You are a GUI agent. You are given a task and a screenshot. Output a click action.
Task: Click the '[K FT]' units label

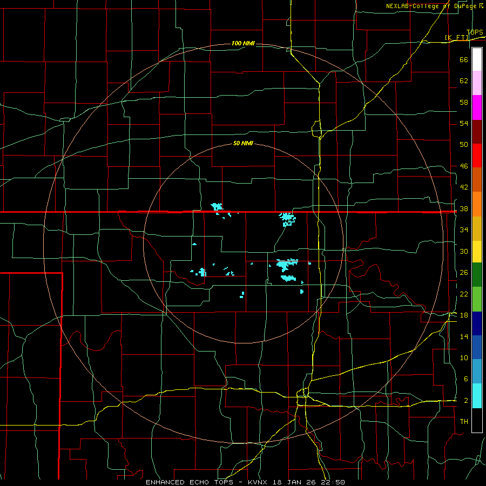coord(456,37)
